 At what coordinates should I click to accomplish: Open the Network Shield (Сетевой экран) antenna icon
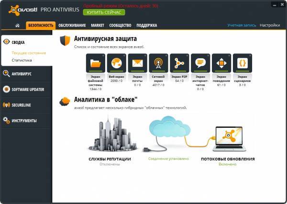point(158,63)
